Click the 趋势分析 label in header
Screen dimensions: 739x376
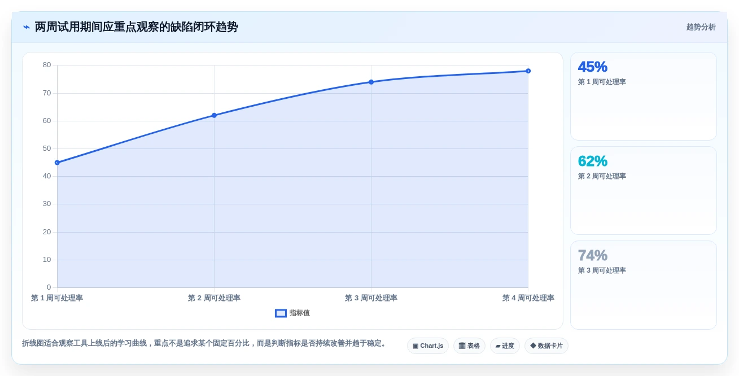(701, 27)
